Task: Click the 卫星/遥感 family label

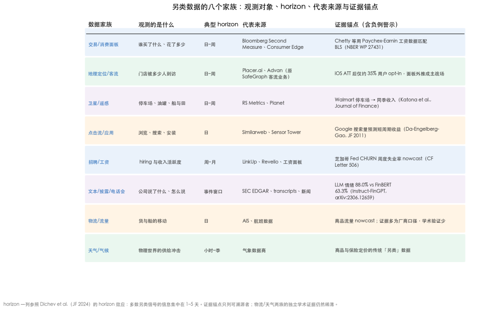Action: (99, 103)
